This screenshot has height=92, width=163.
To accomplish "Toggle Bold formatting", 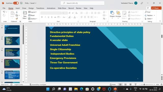I will (x=42, y=17).
